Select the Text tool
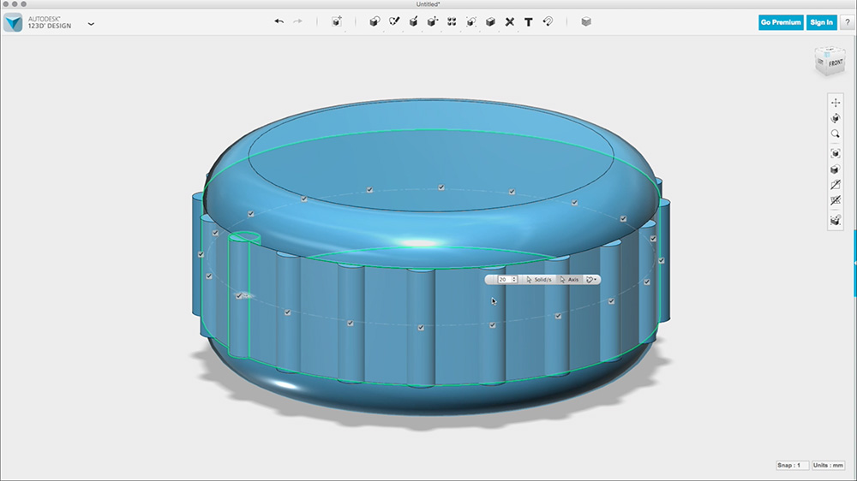The image size is (857, 481). coord(529,22)
